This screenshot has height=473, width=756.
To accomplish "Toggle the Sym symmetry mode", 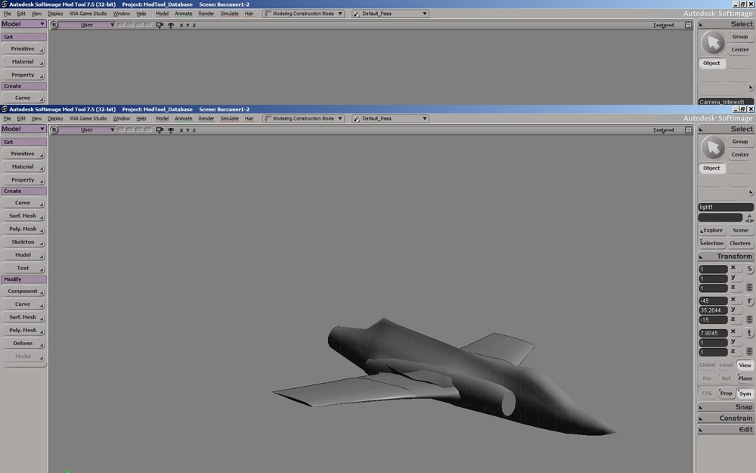I will 745,394.
